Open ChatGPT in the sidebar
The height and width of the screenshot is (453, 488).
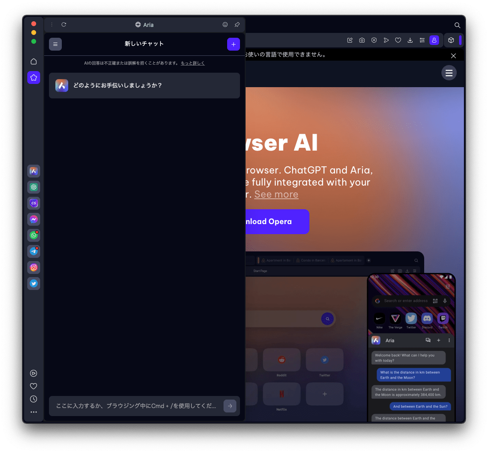(x=34, y=187)
